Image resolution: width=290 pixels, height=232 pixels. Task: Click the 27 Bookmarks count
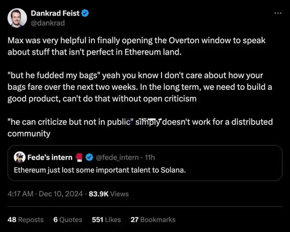pos(153,219)
